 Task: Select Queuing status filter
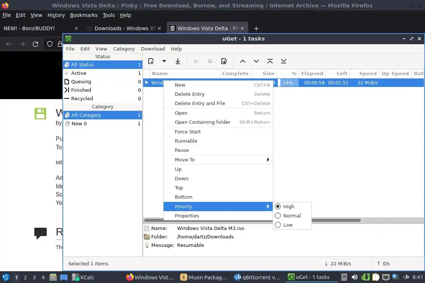tap(103, 81)
